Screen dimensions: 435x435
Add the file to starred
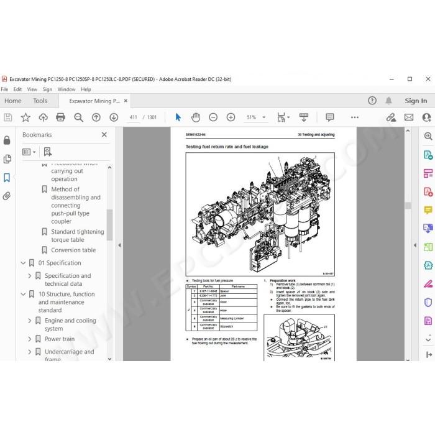coord(25,117)
